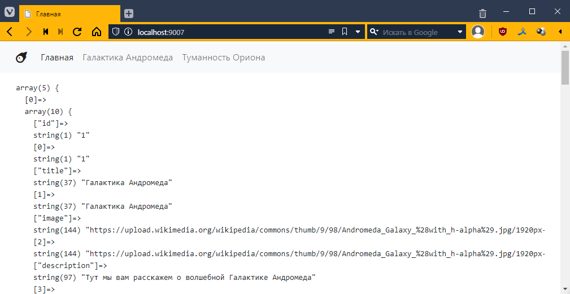
Task: Open the Галактика Андромеда link
Action: click(x=128, y=58)
